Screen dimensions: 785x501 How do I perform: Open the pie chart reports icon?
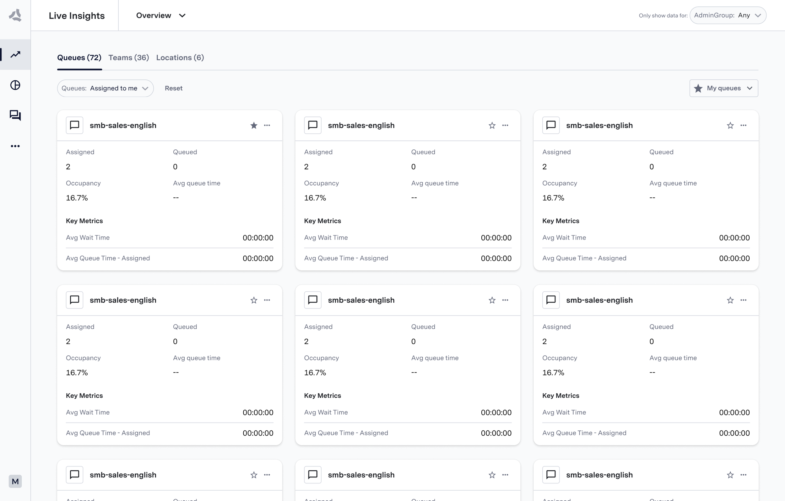[15, 85]
